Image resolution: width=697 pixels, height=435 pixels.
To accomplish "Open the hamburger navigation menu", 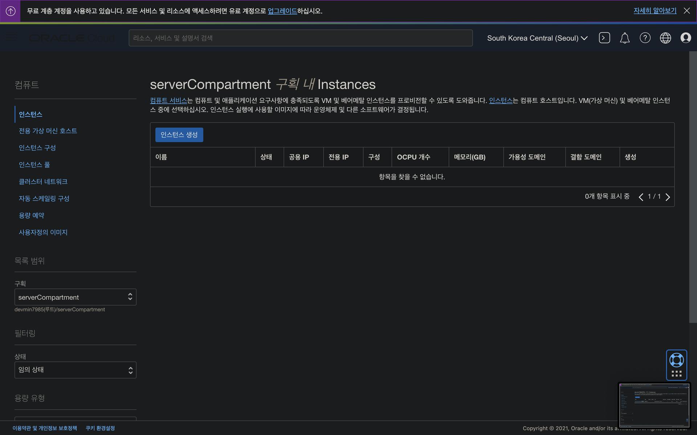I will point(11,37).
